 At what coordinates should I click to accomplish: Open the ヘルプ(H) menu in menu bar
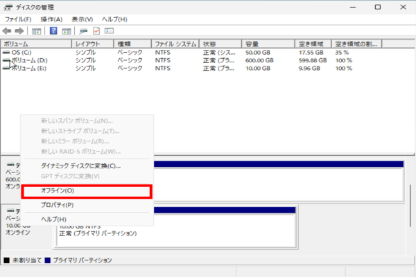tap(114, 19)
